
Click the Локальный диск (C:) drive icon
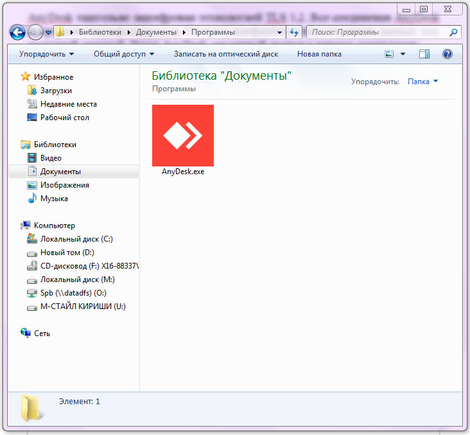31,238
